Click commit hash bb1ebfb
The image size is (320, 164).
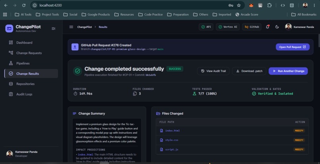coord(151,75)
